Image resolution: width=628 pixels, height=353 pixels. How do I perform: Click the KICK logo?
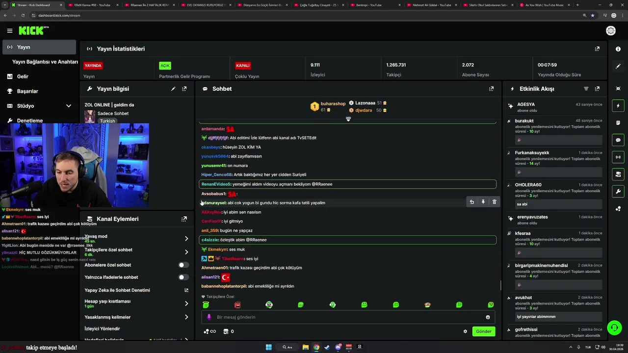[x=33, y=30]
